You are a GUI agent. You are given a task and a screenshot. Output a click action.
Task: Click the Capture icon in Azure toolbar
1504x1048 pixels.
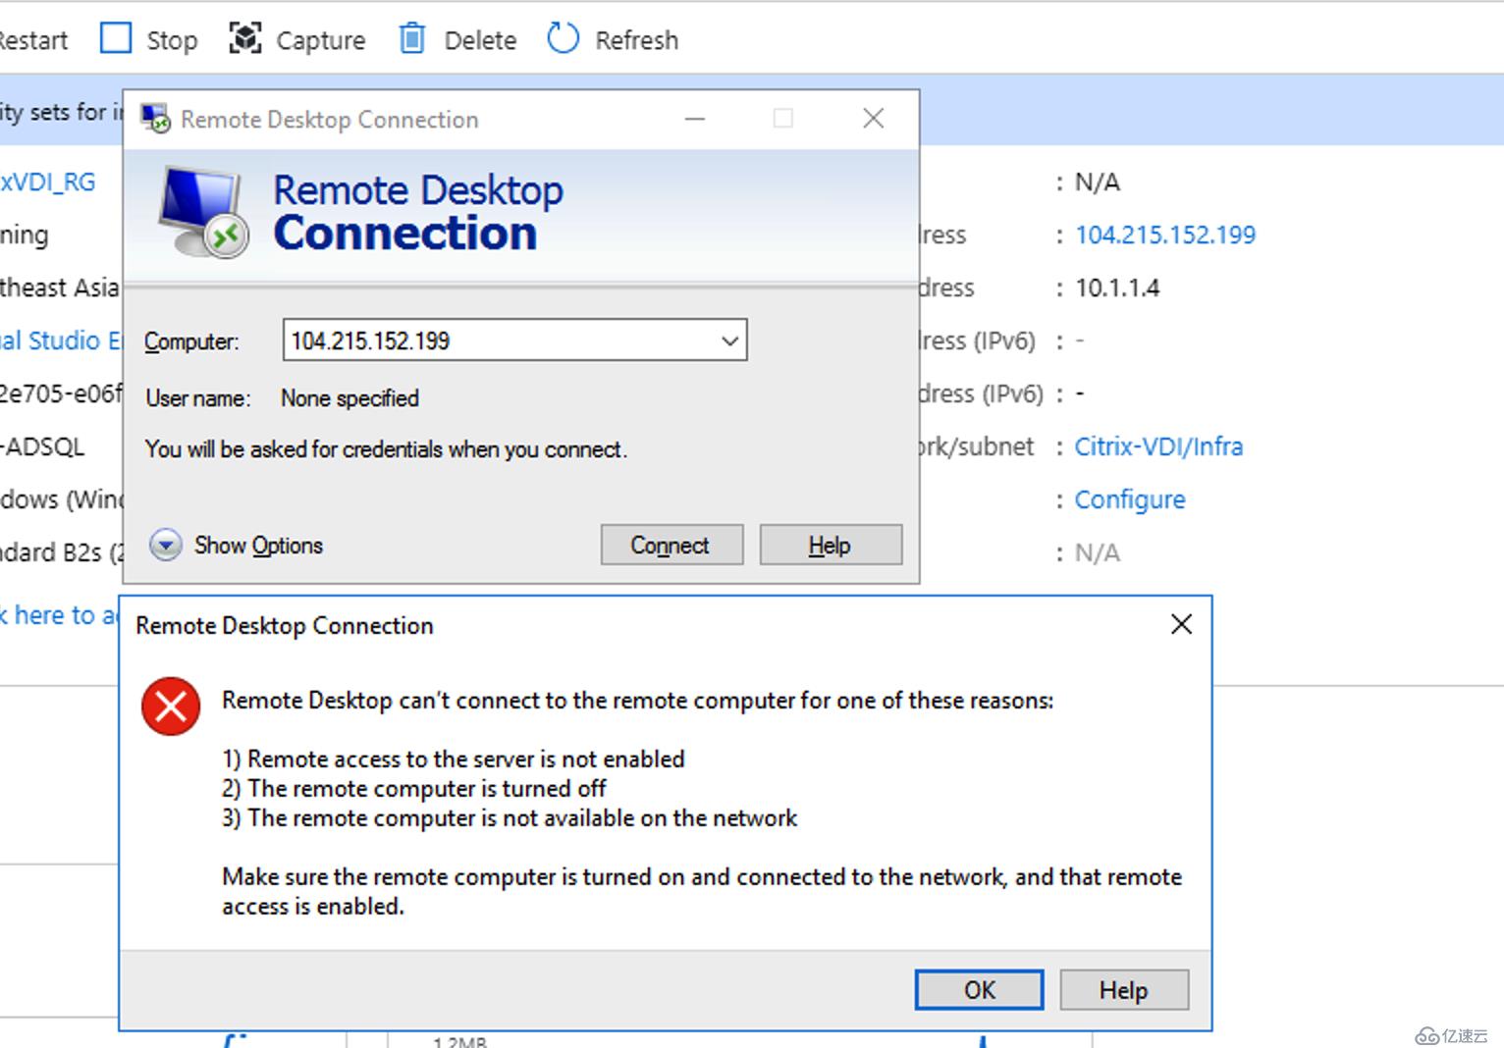point(245,38)
